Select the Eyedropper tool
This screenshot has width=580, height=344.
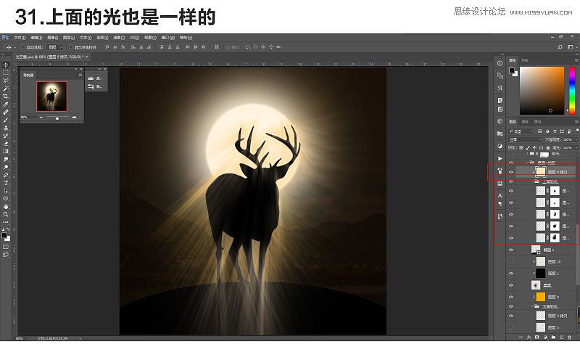6,104
